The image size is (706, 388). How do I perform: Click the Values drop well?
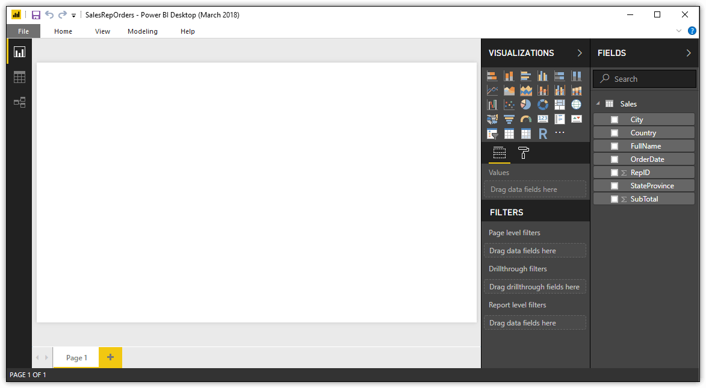click(x=535, y=189)
